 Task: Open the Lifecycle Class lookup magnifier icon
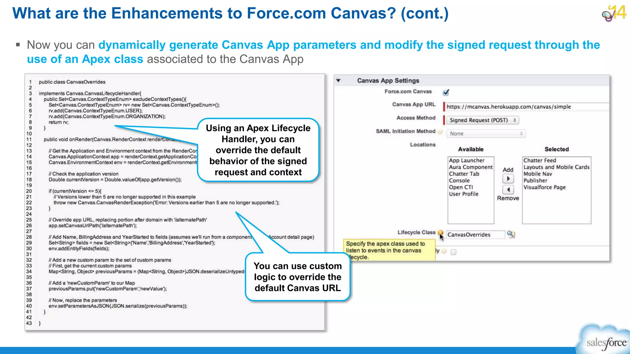click(511, 234)
